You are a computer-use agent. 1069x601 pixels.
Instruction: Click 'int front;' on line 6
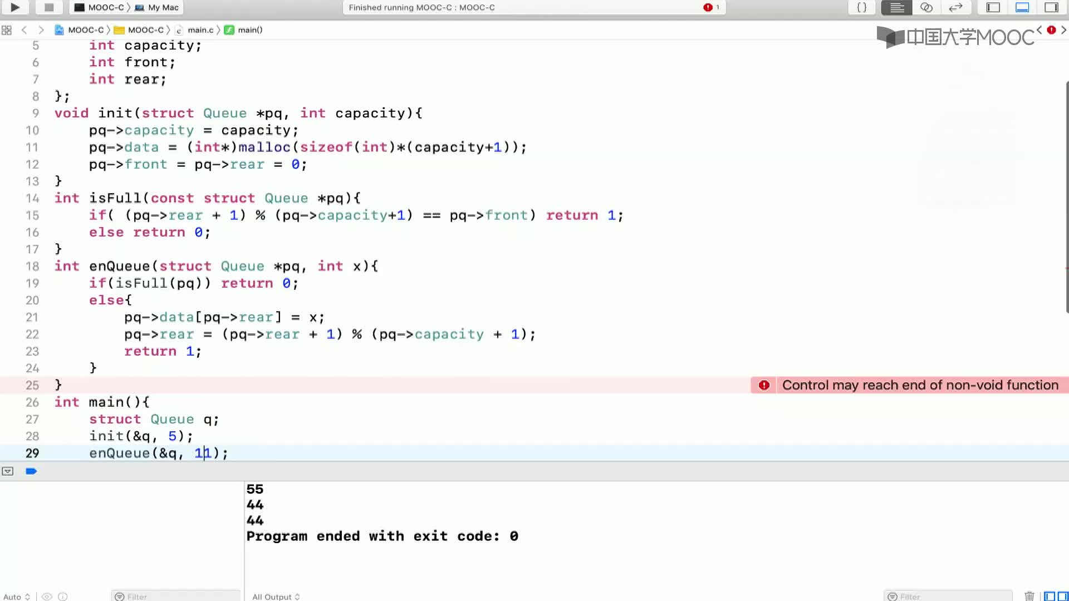click(x=133, y=62)
